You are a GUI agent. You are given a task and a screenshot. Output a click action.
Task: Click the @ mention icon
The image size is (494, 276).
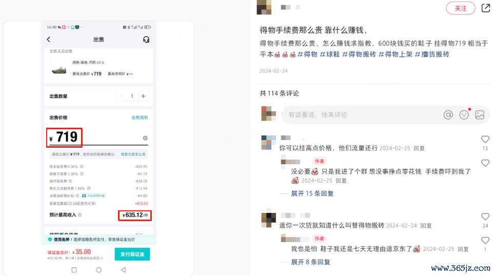[448, 115]
